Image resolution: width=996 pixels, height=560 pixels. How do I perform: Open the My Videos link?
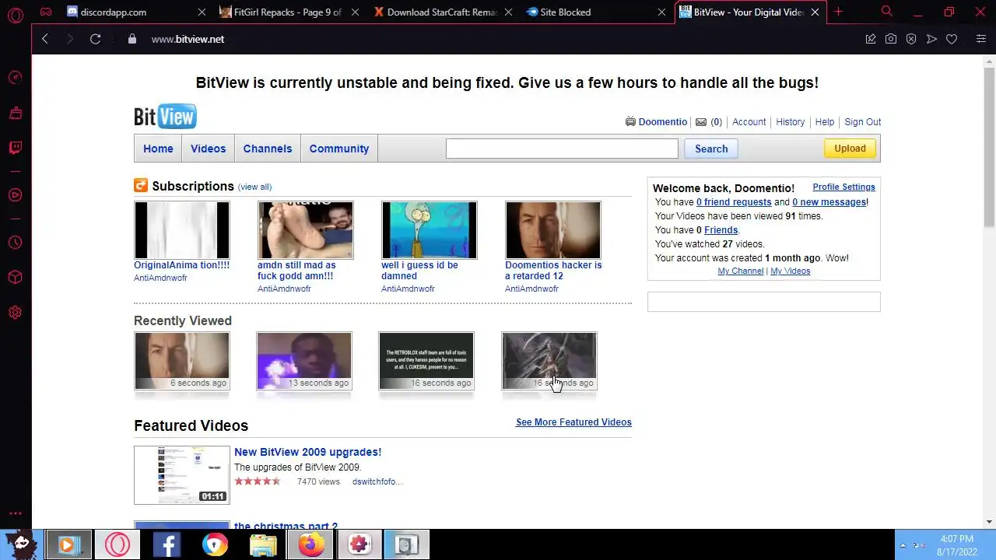pyautogui.click(x=790, y=271)
